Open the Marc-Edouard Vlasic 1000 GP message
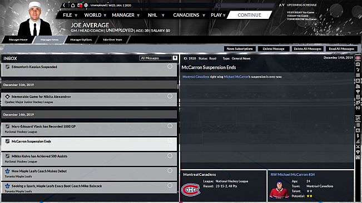 click(x=89, y=129)
